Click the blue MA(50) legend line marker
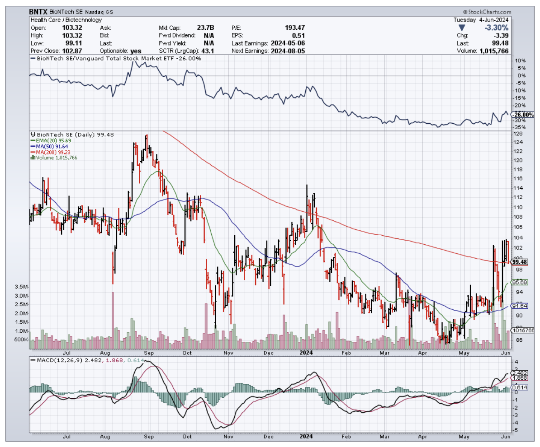540x447 pixels. pyautogui.click(x=33, y=146)
